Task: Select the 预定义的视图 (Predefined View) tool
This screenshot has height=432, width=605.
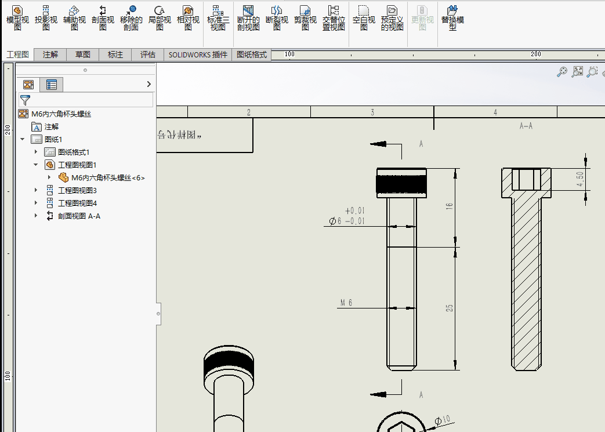Action: point(392,18)
